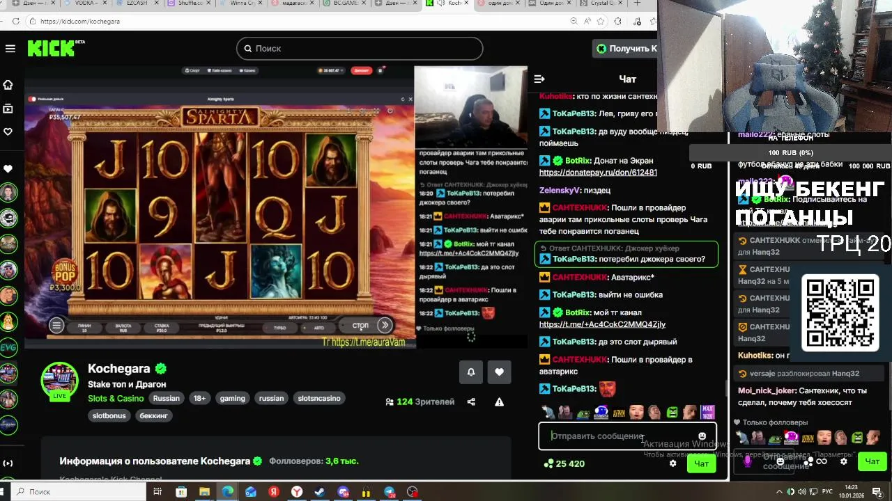
Task: Toggle notifications with the bell button
Action: (x=471, y=372)
